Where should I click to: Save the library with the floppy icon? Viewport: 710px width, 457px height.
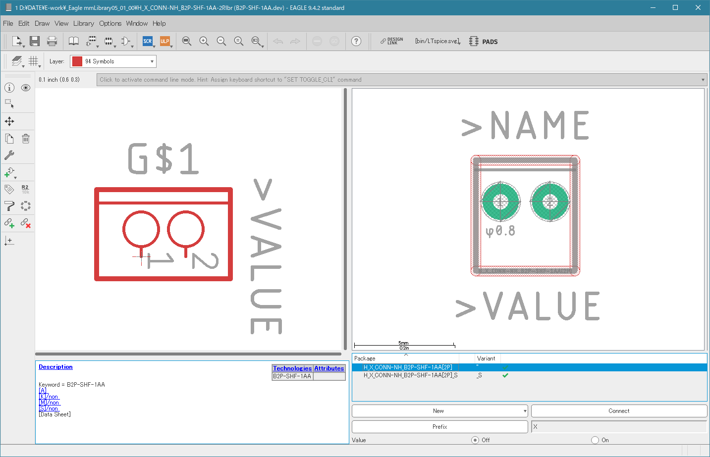tap(34, 41)
